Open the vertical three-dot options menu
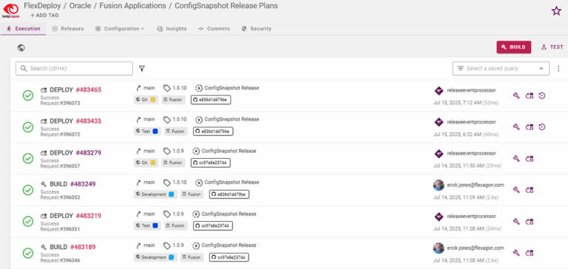The width and height of the screenshot is (568, 269). pos(558,69)
